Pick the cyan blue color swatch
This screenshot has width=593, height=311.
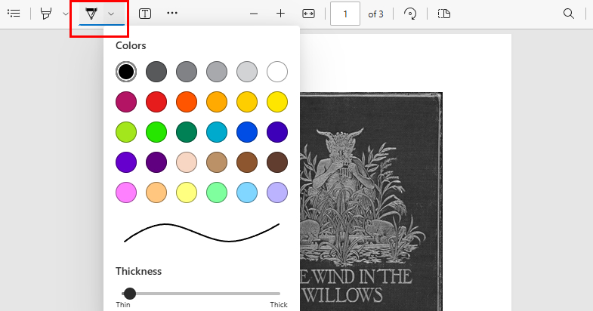(x=217, y=132)
